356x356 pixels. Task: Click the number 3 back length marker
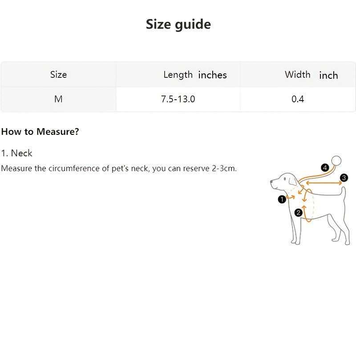pos(344,178)
